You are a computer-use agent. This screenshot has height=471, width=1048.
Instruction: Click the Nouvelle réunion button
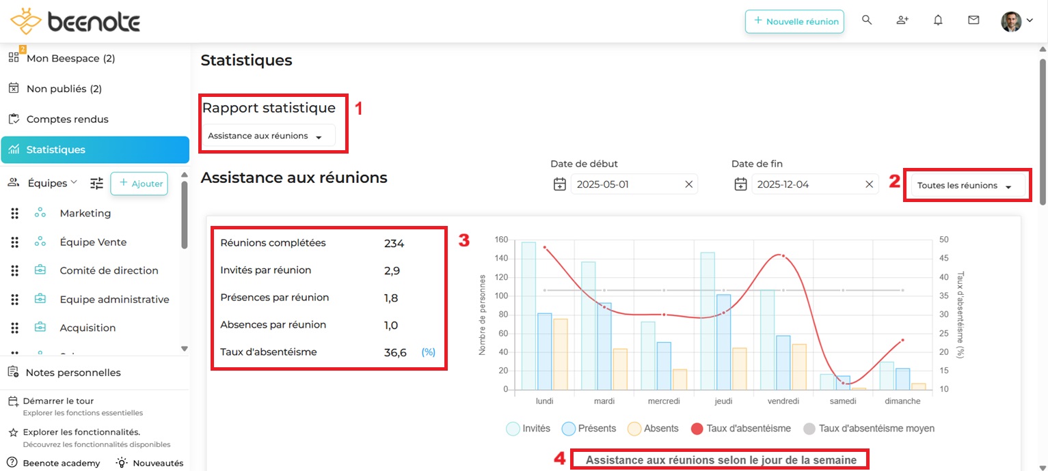794,21
